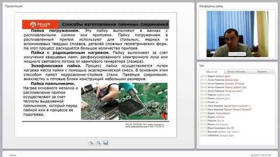Open the Общий чат tab

[212, 72]
